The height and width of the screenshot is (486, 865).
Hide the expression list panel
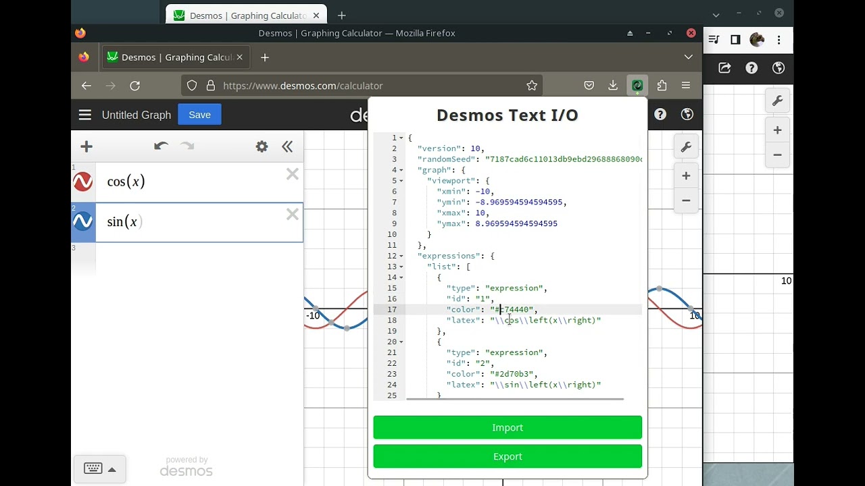tap(287, 146)
